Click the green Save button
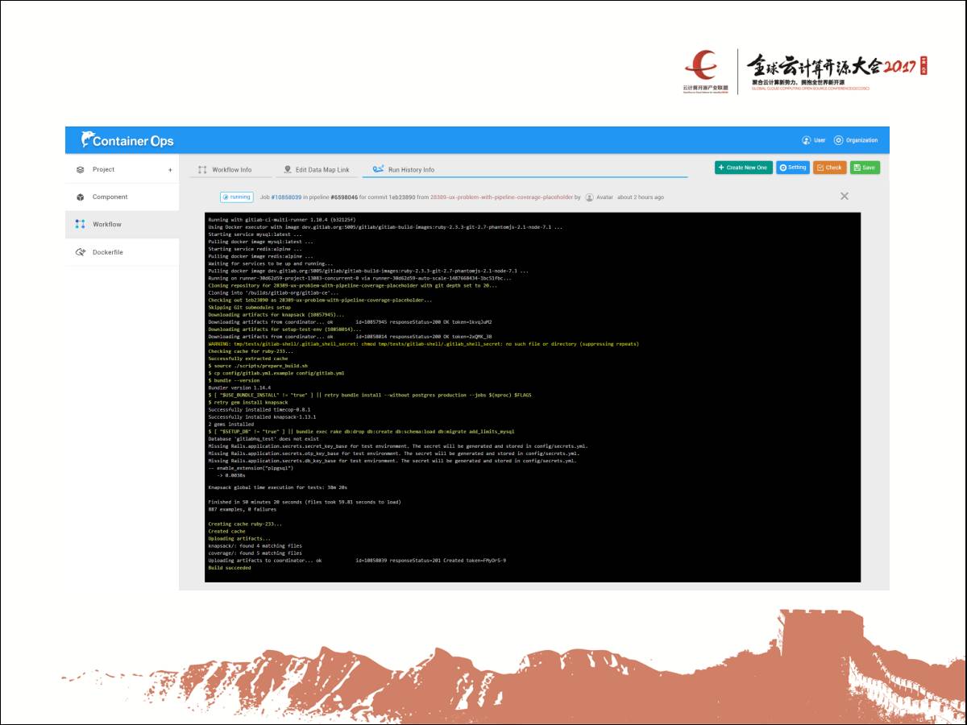This screenshot has width=967, height=725. point(865,168)
